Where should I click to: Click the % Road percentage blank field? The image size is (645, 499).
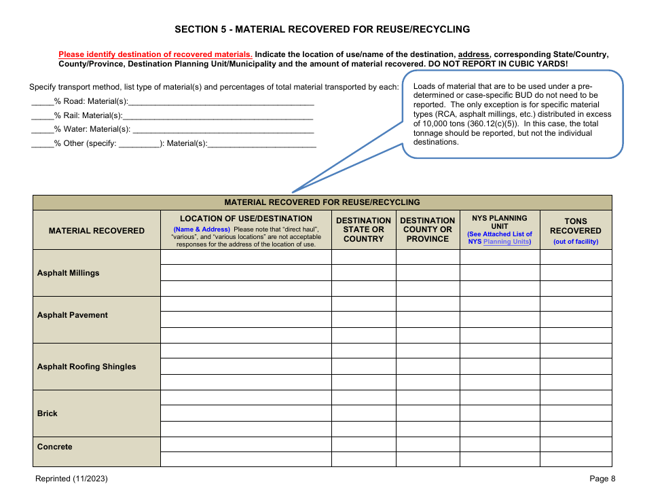[38, 101]
